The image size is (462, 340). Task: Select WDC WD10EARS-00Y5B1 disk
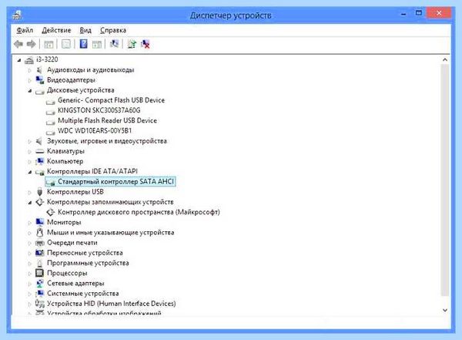[95, 130]
